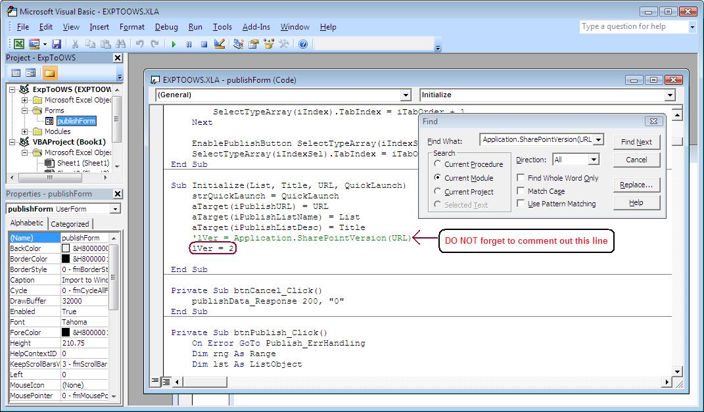Expand Microsoft Excel Objects under ExpToOWS

pyautogui.click(x=25, y=100)
